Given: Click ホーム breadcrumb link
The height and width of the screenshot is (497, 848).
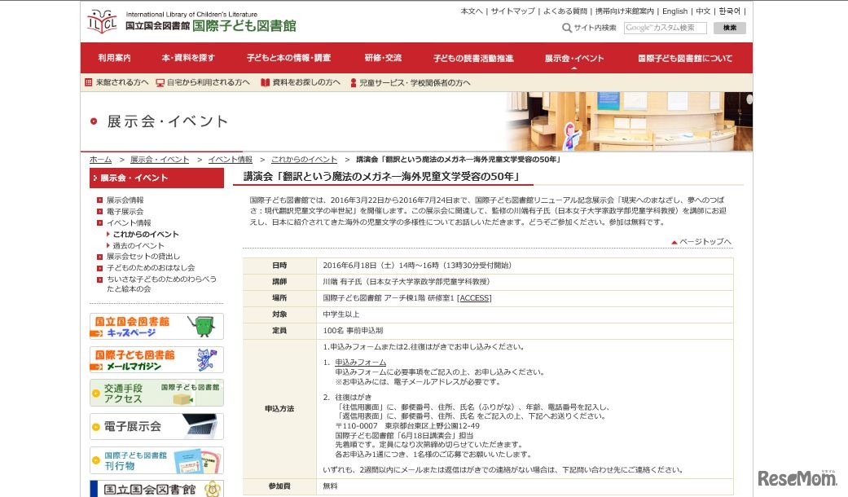Looking at the screenshot, I should (x=100, y=160).
